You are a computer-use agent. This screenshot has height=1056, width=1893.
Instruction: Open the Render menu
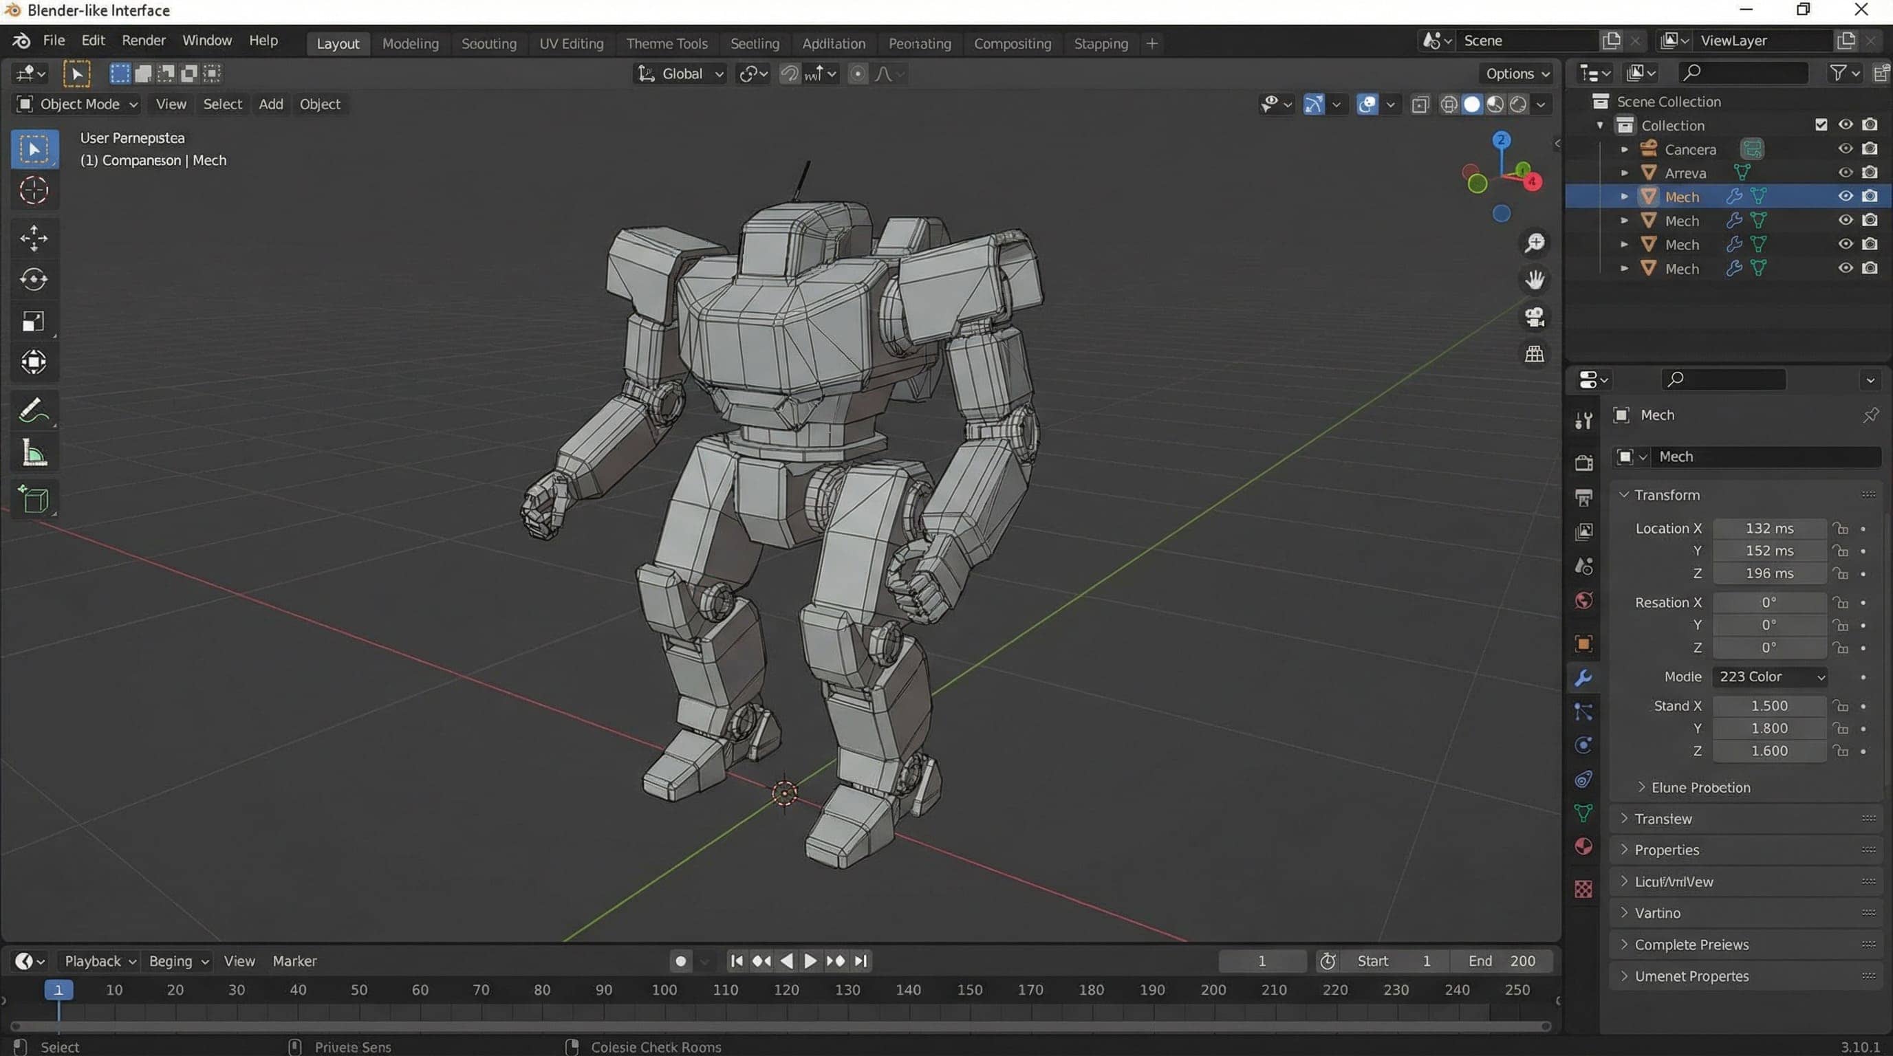[x=143, y=41]
